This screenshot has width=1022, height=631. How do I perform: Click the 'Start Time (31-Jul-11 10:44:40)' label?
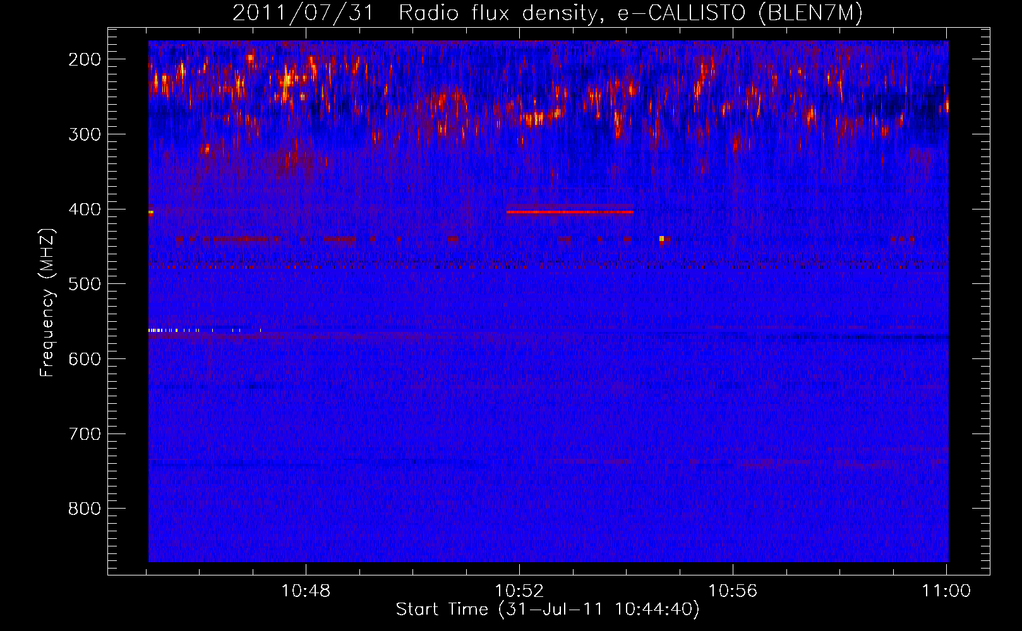click(548, 610)
